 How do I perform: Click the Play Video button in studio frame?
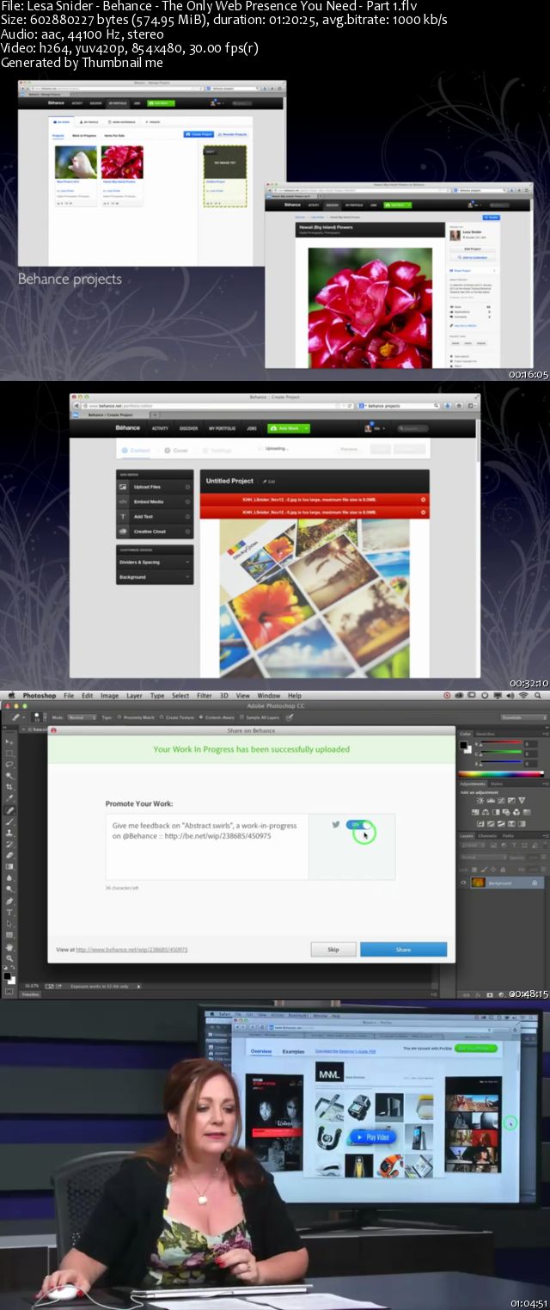[x=372, y=1135]
